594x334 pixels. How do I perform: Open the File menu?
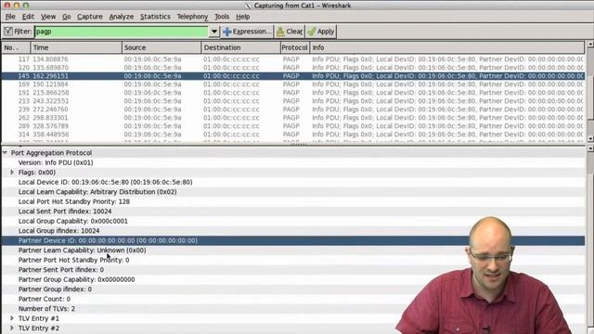pyautogui.click(x=10, y=17)
